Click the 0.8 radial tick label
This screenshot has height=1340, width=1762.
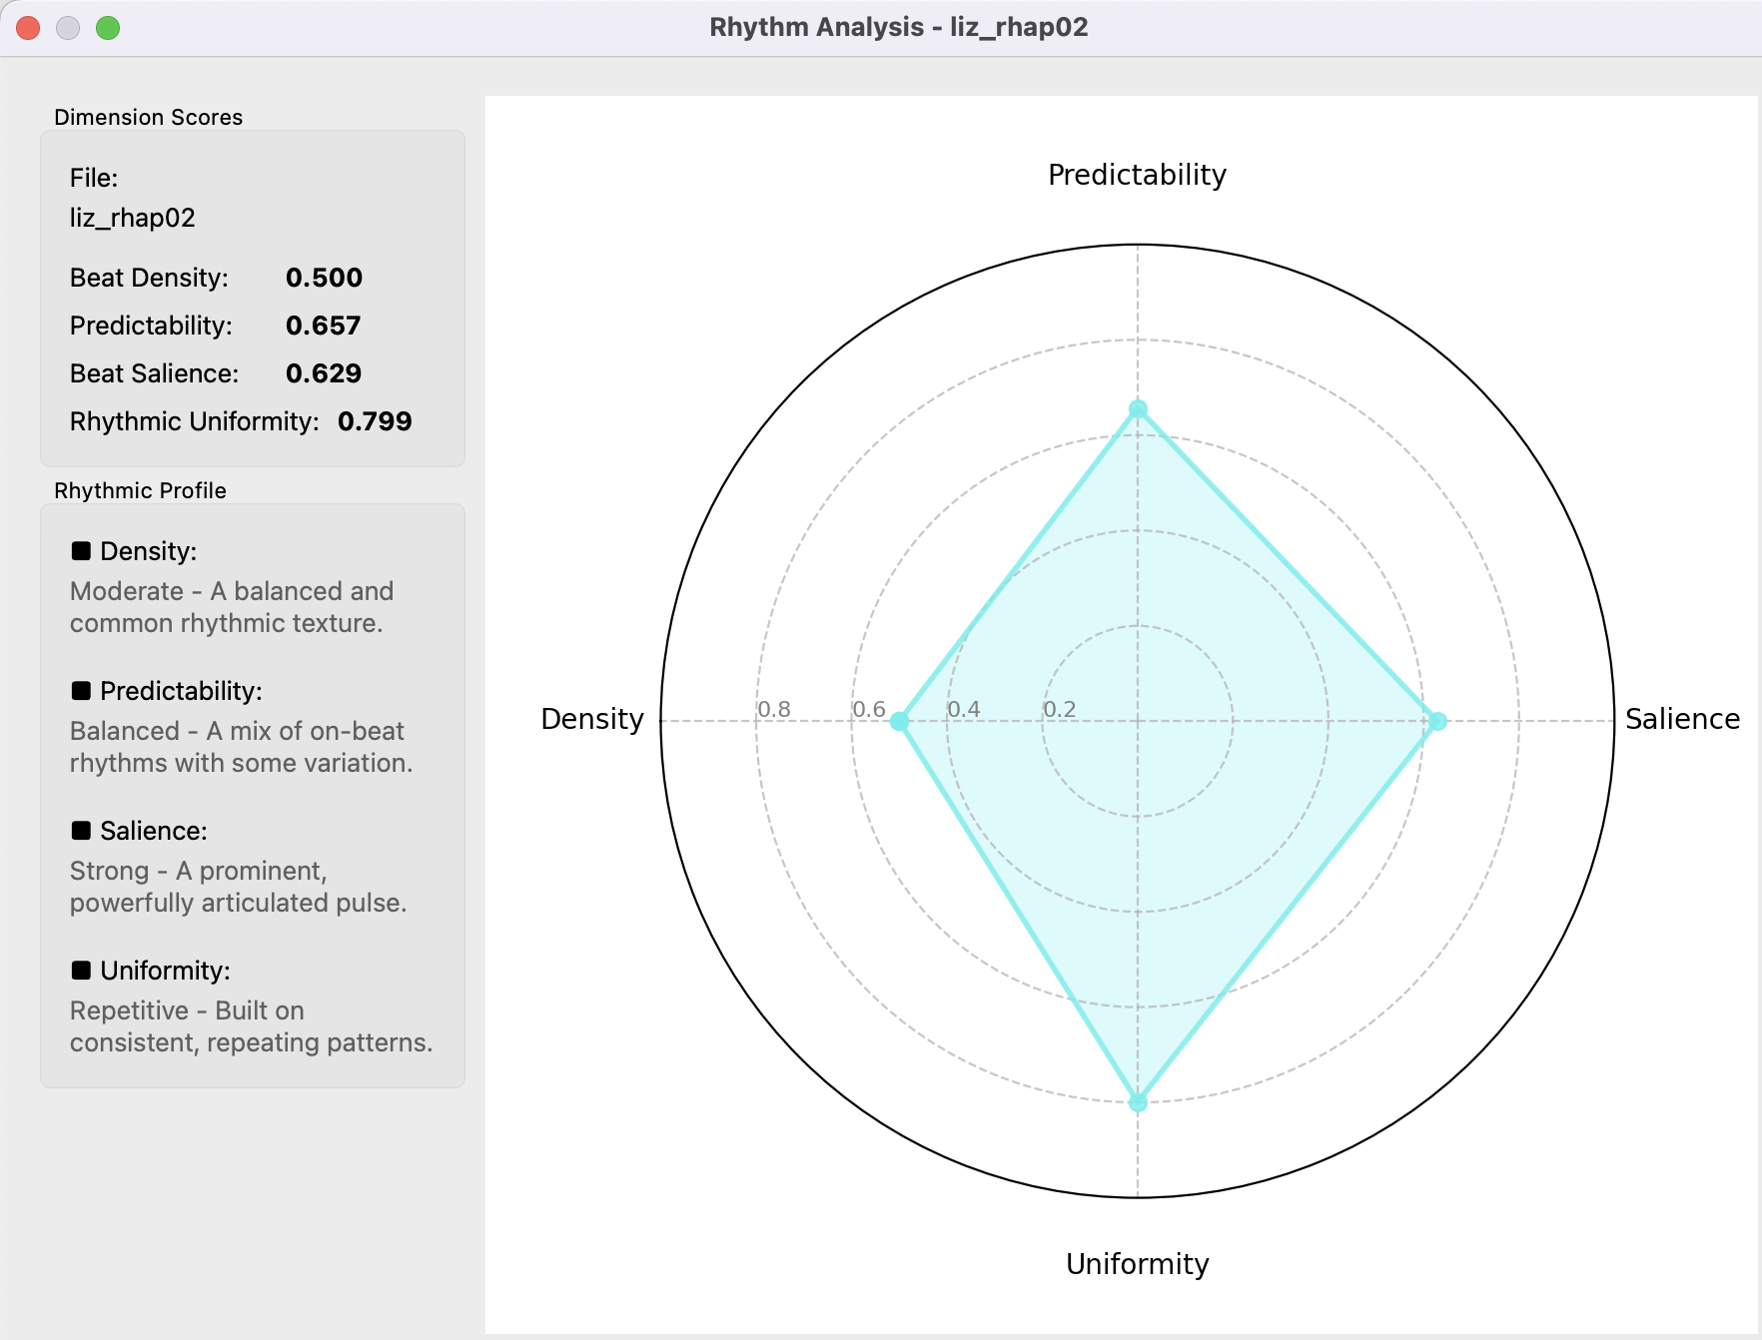point(774,709)
